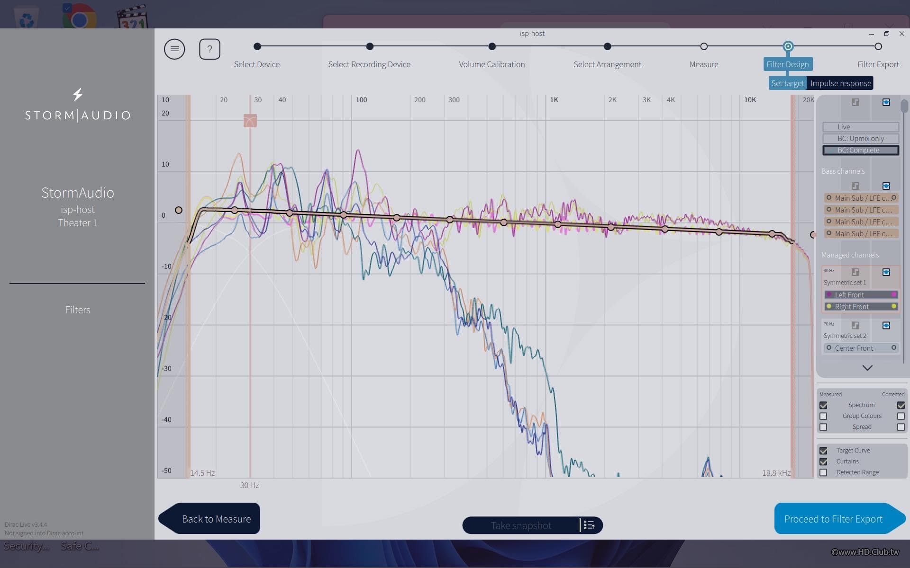
Task: Click the left target level handle outside the graph
Action: pos(179,210)
